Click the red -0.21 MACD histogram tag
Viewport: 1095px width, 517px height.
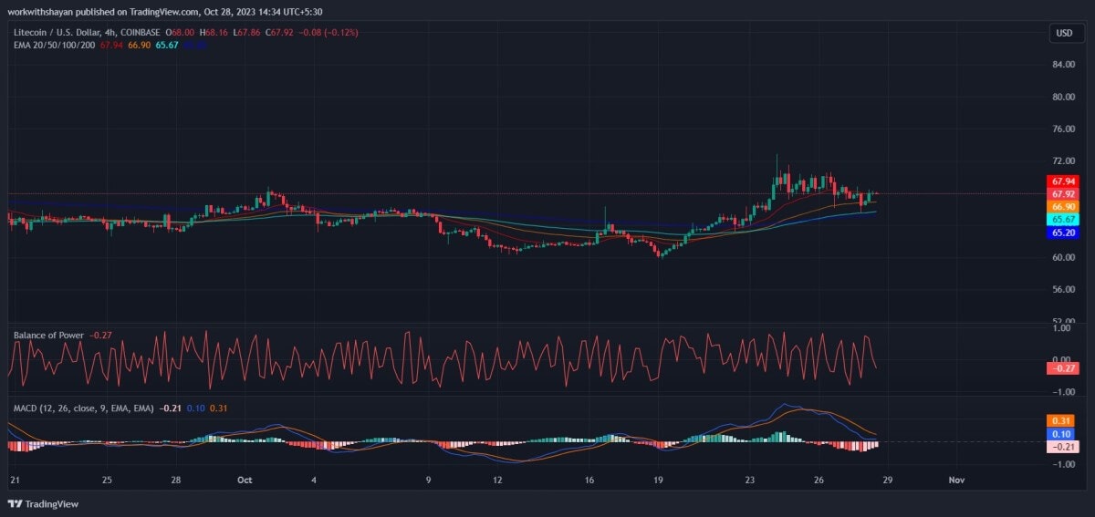click(1063, 447)
